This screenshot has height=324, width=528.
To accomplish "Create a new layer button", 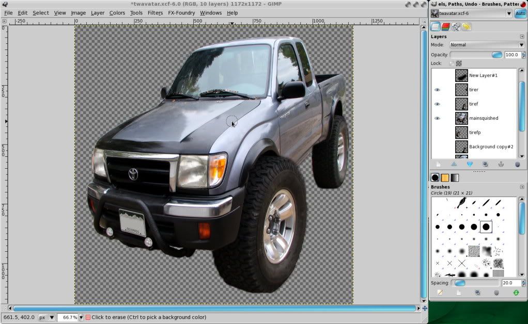I will [x=439, y=165].
